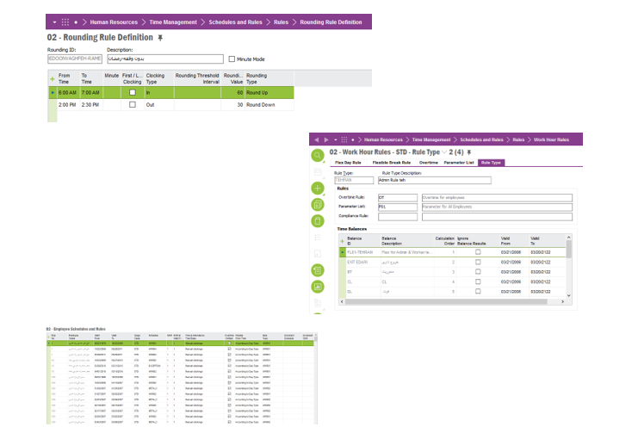Viewport: 638px width, 433px height.
Task: Add a new row to Time Balances table
Action: (x=342, y=241)
